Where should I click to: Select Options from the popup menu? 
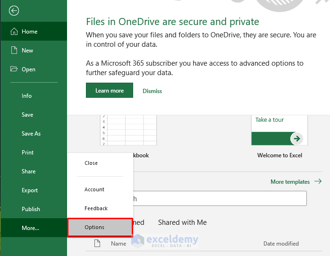(94, 227)
